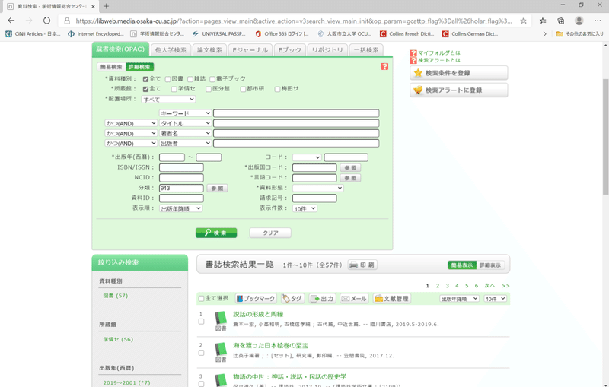Click the lock icon in address bar
This screenshot has height=387, width=609.
(67, 21)
